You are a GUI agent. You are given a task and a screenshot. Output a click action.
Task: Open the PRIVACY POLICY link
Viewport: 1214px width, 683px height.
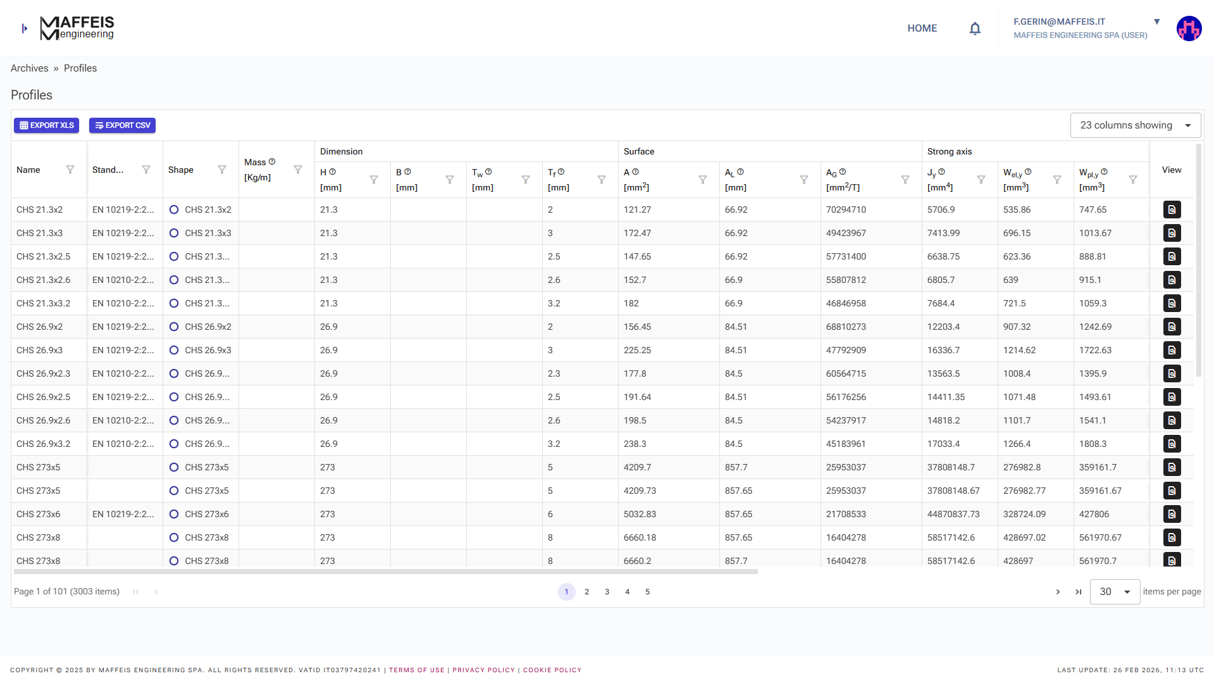[x=483, y=669]
